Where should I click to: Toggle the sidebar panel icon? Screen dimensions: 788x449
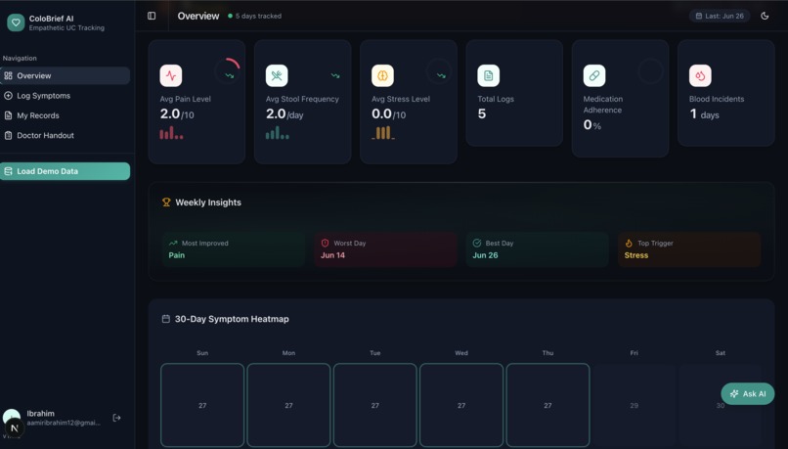click(x=152, y=16)
